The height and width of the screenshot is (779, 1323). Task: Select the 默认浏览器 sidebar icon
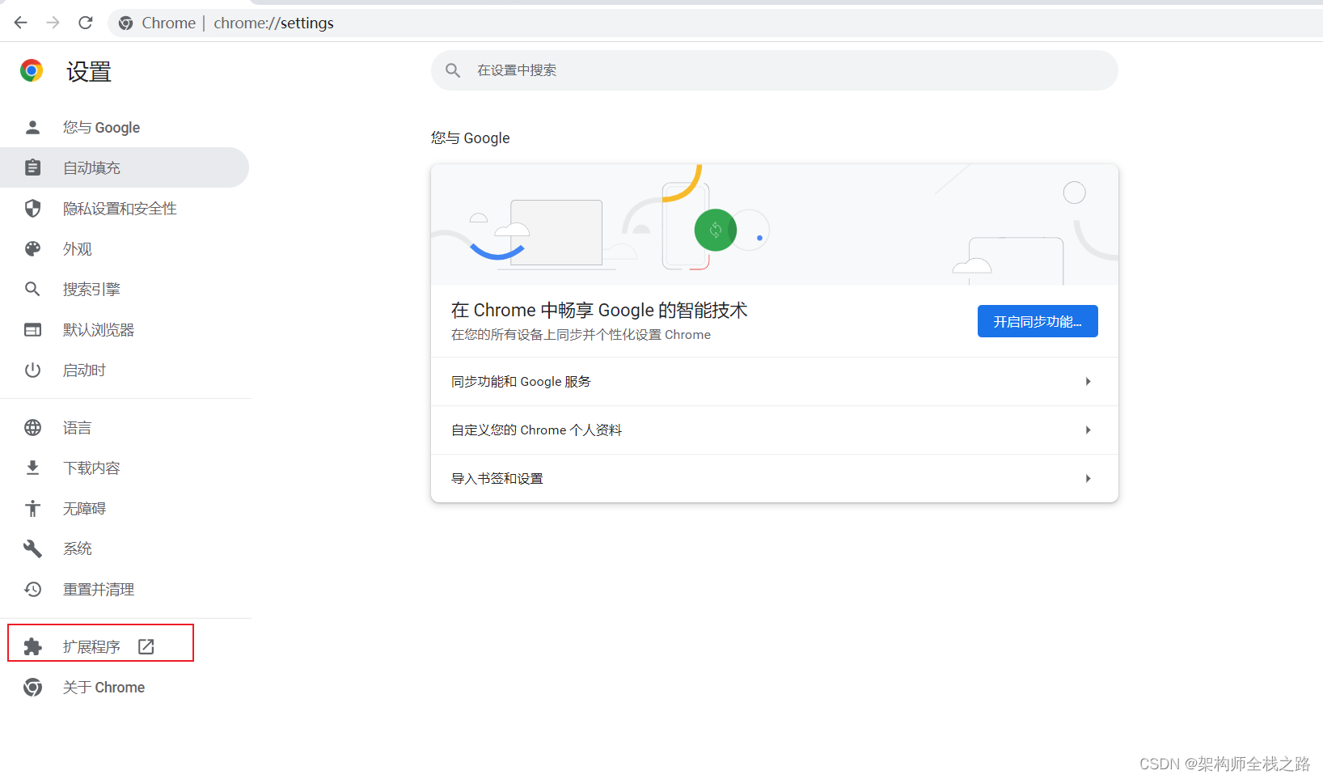32,329
